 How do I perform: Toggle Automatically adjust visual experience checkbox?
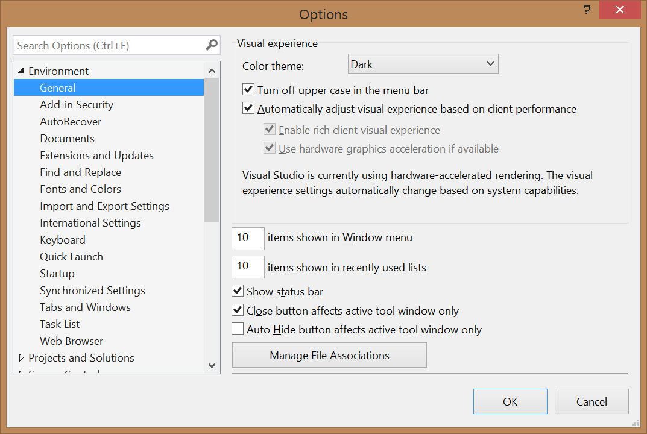pos(248,108)
